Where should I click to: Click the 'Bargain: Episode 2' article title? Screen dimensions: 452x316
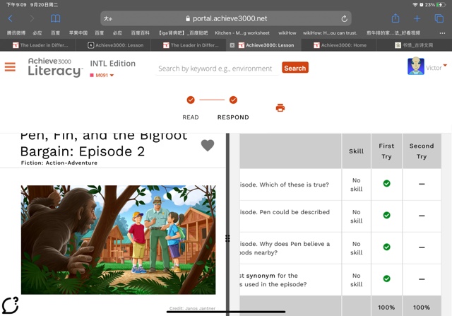(x=83, y=151)
